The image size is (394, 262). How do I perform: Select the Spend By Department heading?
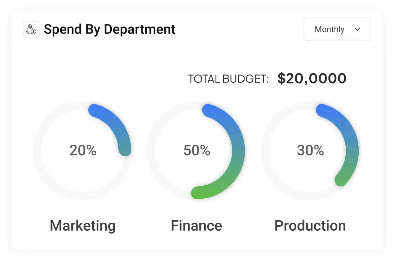[109, 30]
